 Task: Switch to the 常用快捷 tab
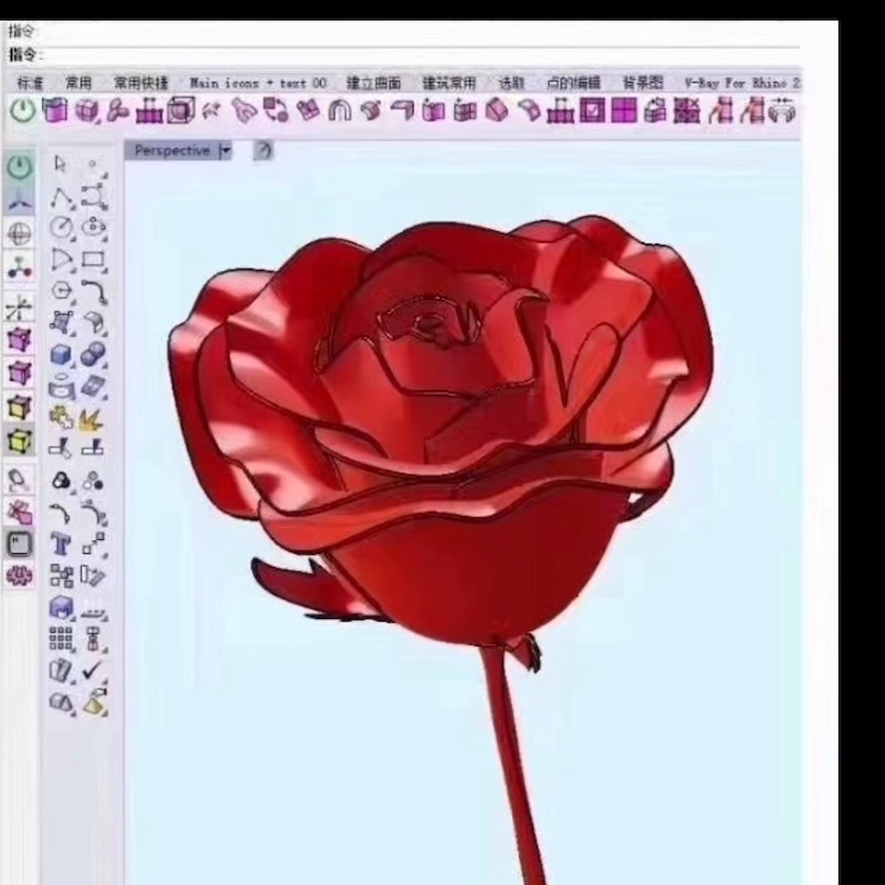click(x=142, y=83)
